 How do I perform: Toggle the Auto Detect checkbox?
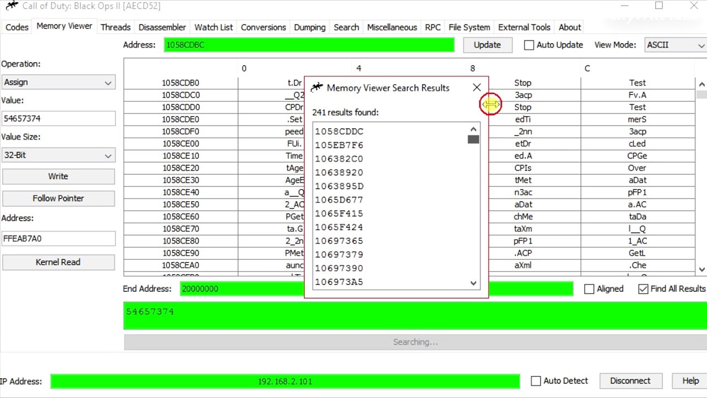coord(536,381)
